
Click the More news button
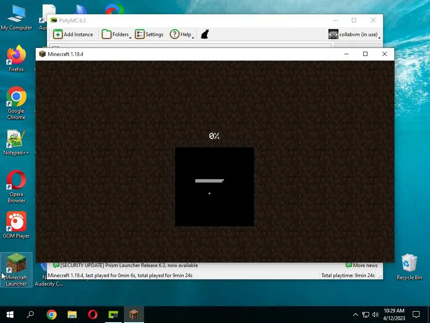(362, 265)
